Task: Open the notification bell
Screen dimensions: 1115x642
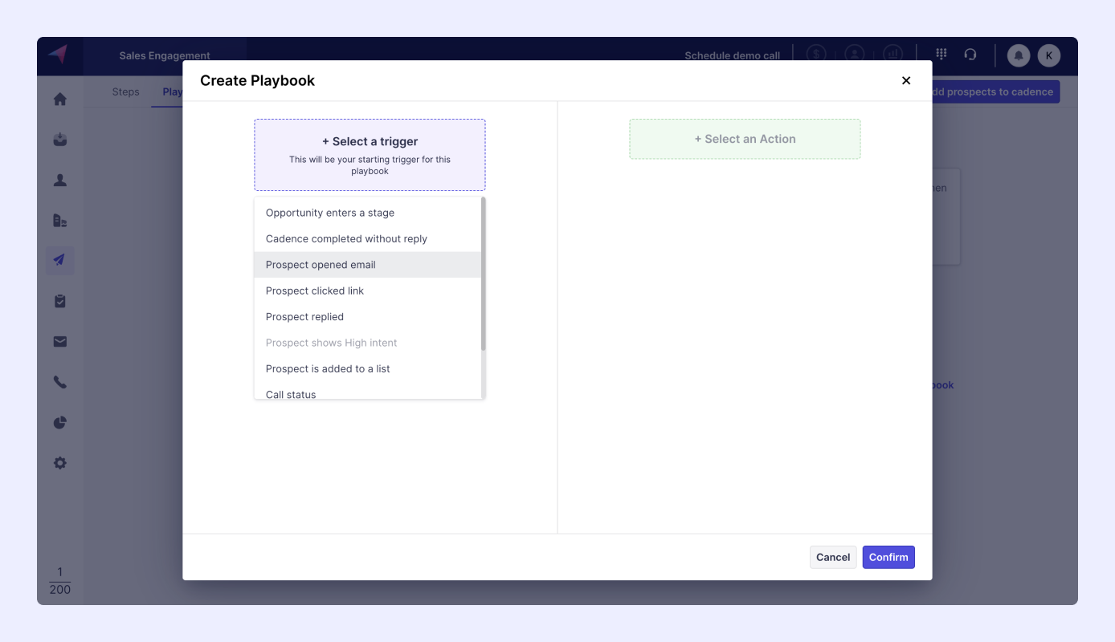Action: pos(1017,55)
